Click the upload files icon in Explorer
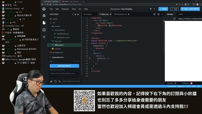 (x=73, y=14)
